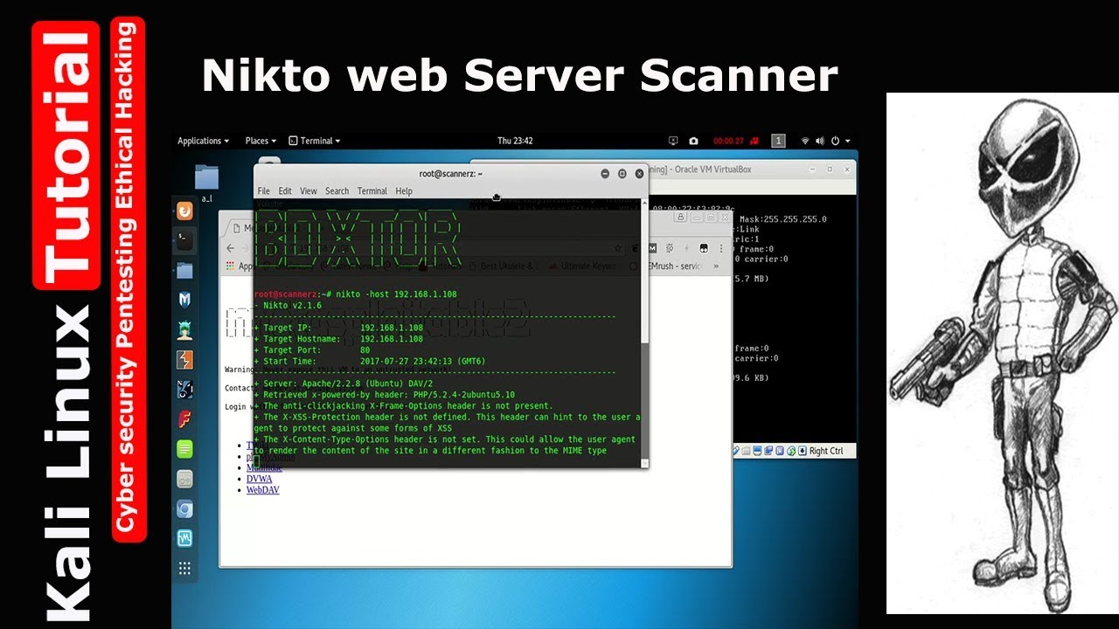Image resolution: width=1119 pixels, height=629 pixels.
Task: Maximize the VirtualBox window
Action: pos(830,169)
